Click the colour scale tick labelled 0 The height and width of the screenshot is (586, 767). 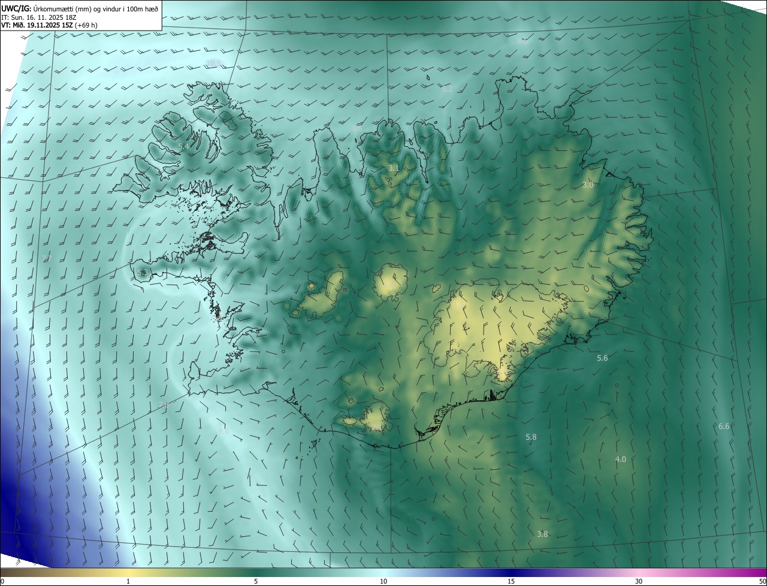(2, 581)
